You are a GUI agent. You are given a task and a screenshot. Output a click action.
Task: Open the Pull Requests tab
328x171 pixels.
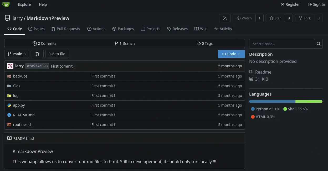point(66,29)
